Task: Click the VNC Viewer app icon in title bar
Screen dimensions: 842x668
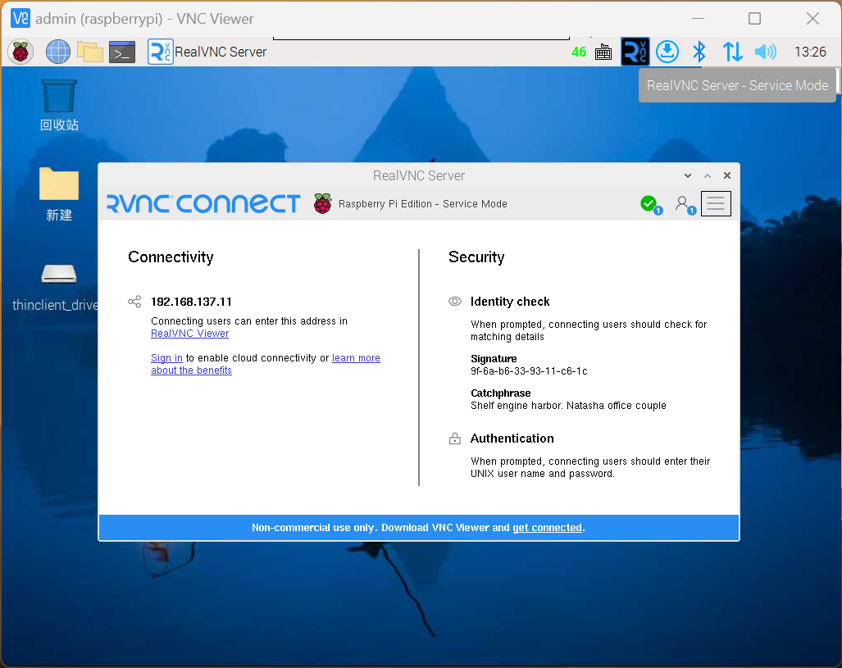Action: click(x=20, y=18)
